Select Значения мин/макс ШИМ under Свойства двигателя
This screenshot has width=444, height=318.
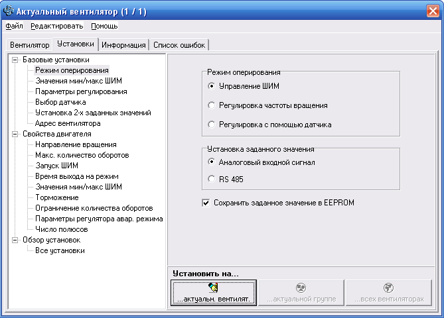[x=79, y=187]
